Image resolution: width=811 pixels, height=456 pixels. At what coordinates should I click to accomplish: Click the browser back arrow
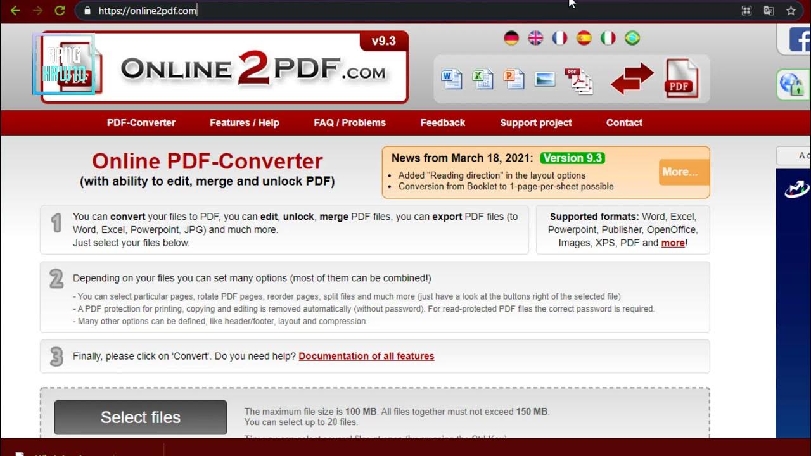pyautogui.click(x=15, y=11)
